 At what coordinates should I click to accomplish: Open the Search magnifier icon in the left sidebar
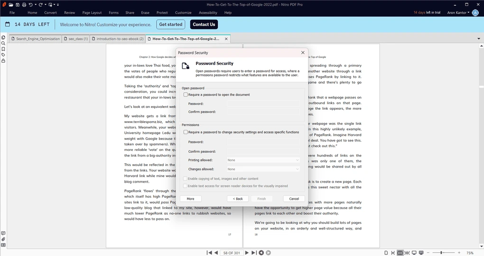3,44
